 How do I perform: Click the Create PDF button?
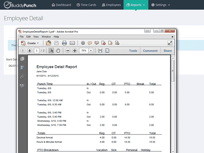click(x=30, y=43)
